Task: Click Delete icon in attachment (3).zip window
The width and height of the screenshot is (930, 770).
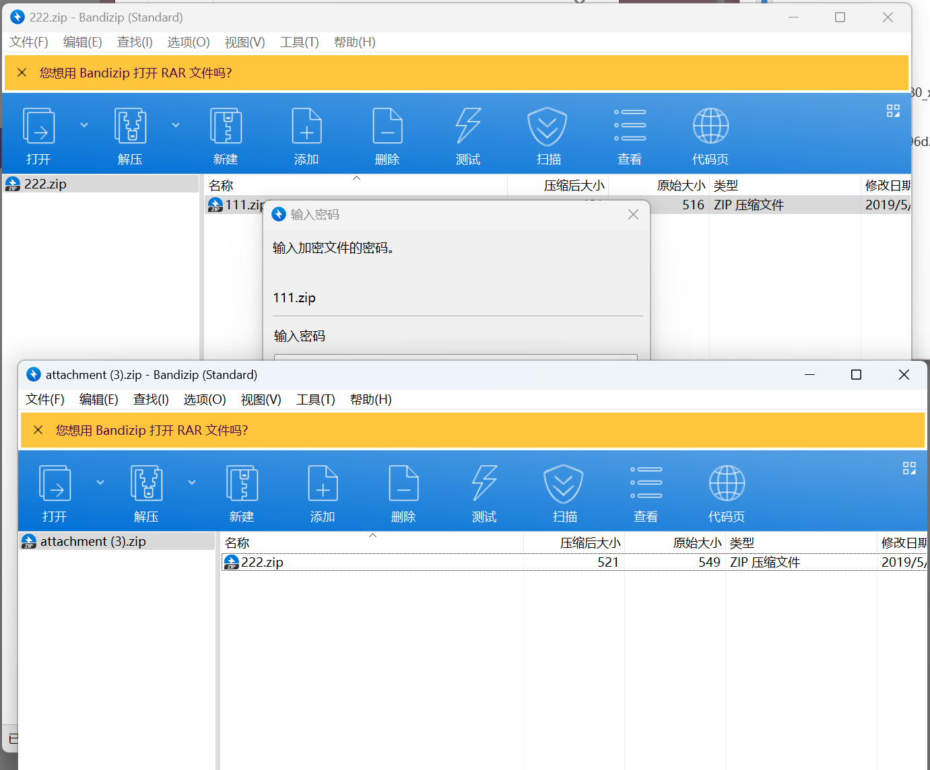Action: (x=403, y=483)
